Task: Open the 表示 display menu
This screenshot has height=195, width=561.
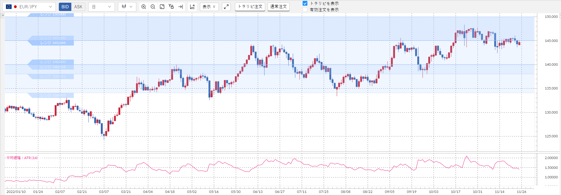Action: (209, 7)
